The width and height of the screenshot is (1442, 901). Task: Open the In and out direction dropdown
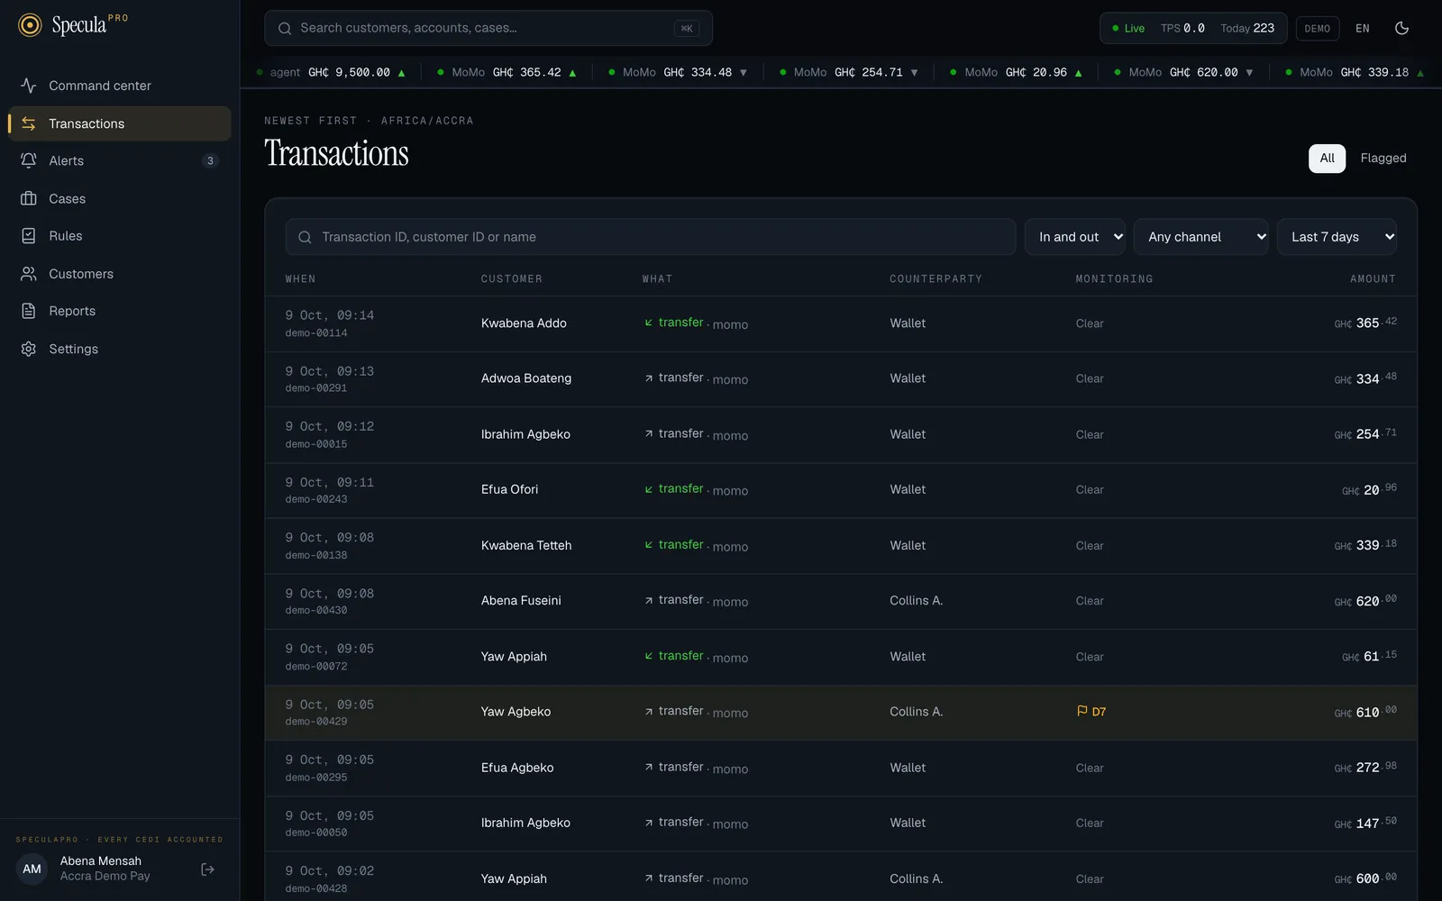click(1075, 237)
